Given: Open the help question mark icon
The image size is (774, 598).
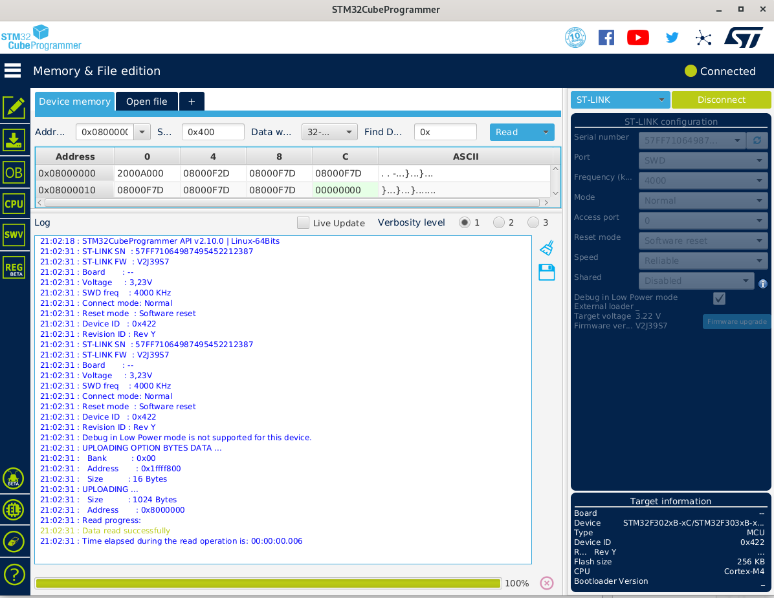Looking at the screenshot, I should coord(14,574).
